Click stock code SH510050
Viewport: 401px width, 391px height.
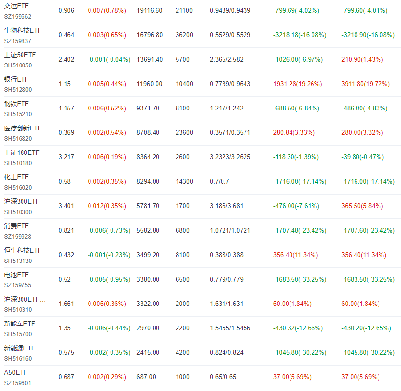[18, 65]
